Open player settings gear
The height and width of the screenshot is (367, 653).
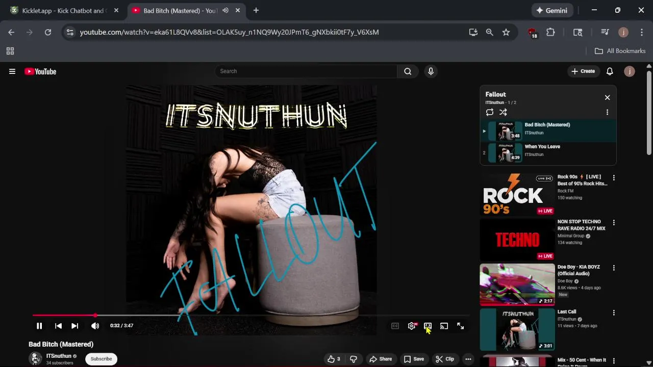tap(412, 326)
